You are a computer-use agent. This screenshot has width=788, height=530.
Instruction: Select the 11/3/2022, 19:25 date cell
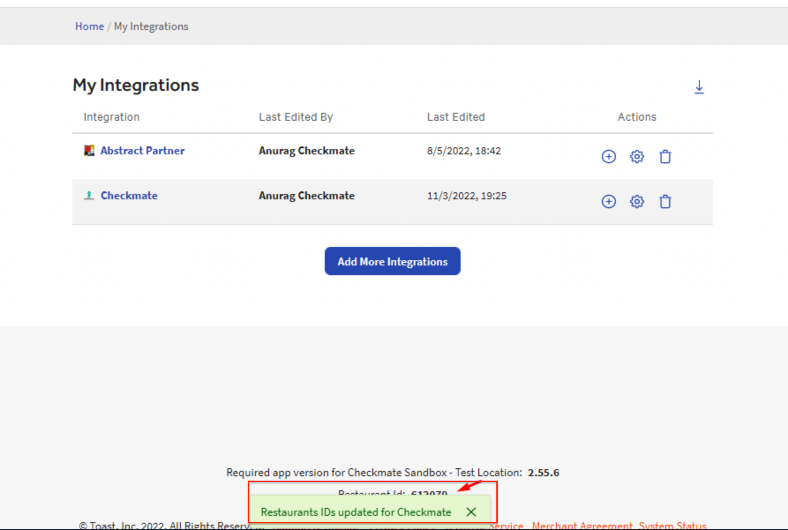pyautogui.click(x=467, y=196)
